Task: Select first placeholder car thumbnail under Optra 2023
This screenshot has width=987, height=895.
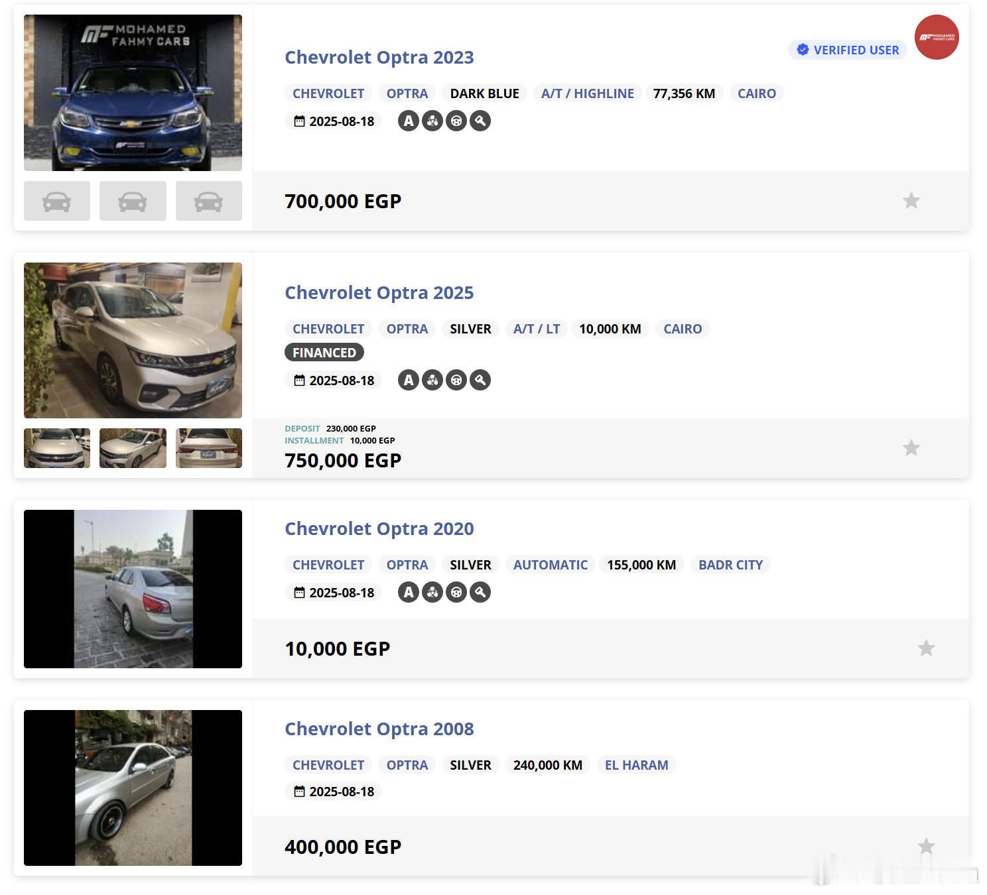Action: (57, 201)
